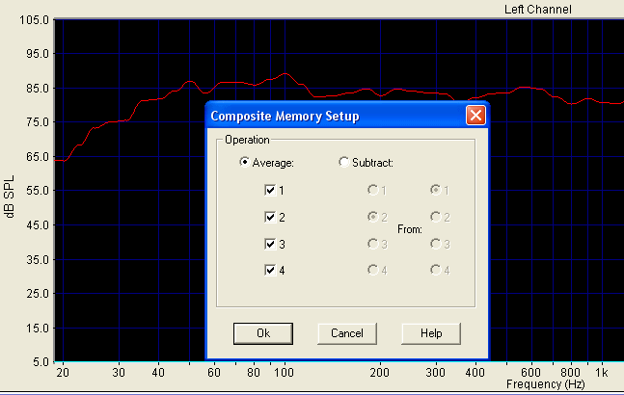Click the 100 Hz frequency axis label
Screen dimensions: 624x395
[285, 372]
